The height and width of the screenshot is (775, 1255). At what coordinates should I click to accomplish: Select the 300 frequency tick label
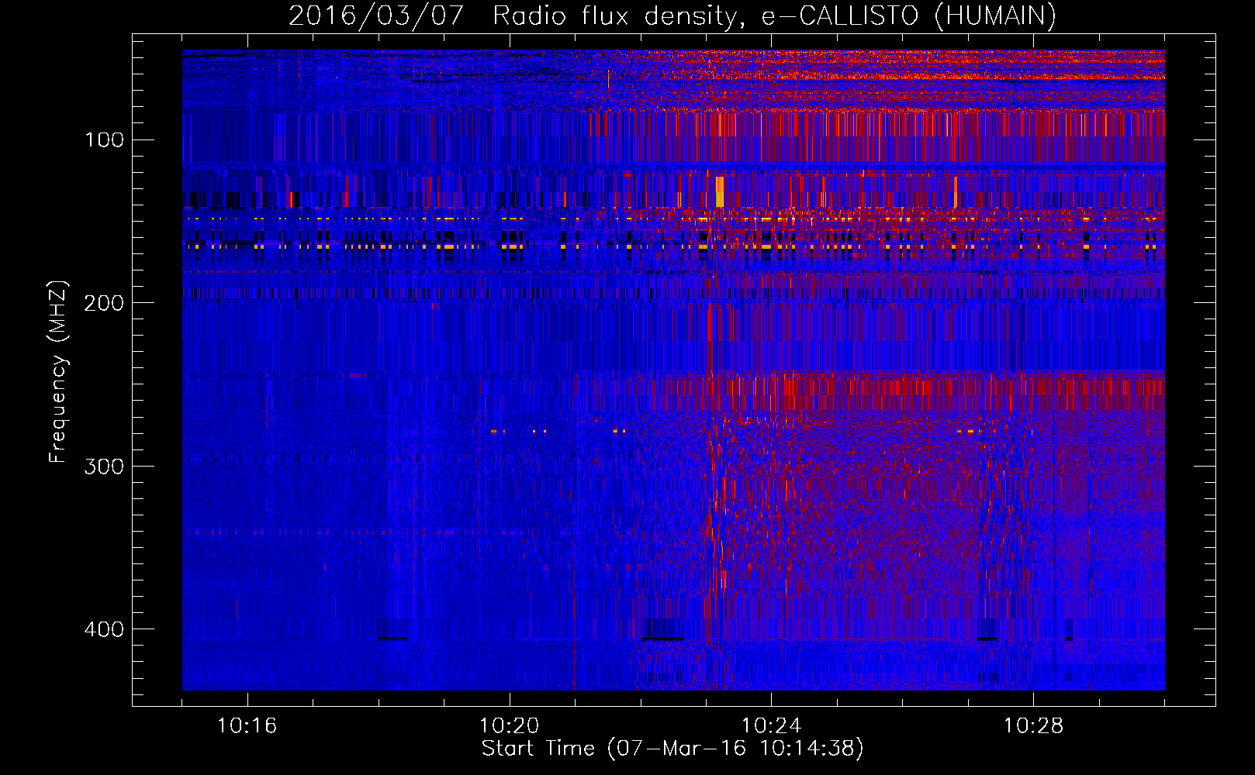[104, 466]
